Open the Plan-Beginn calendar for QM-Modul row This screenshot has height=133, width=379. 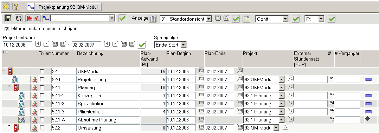(x=201, y=70)
